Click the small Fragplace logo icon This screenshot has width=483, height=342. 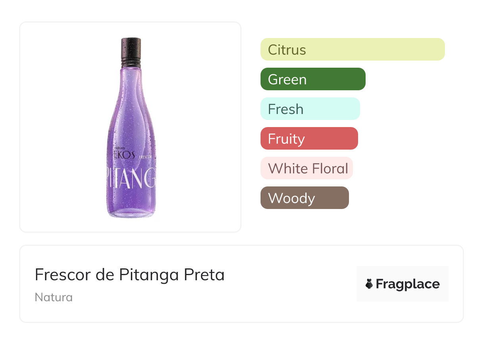pyautogui.click(x=369, y=284)
